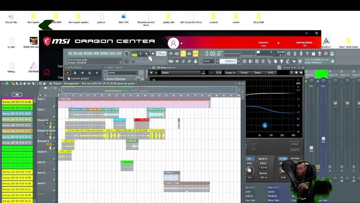Click the BYPASS button in TDR Nova
Viewport: 360px width, 203px height.
pos(295,144)
